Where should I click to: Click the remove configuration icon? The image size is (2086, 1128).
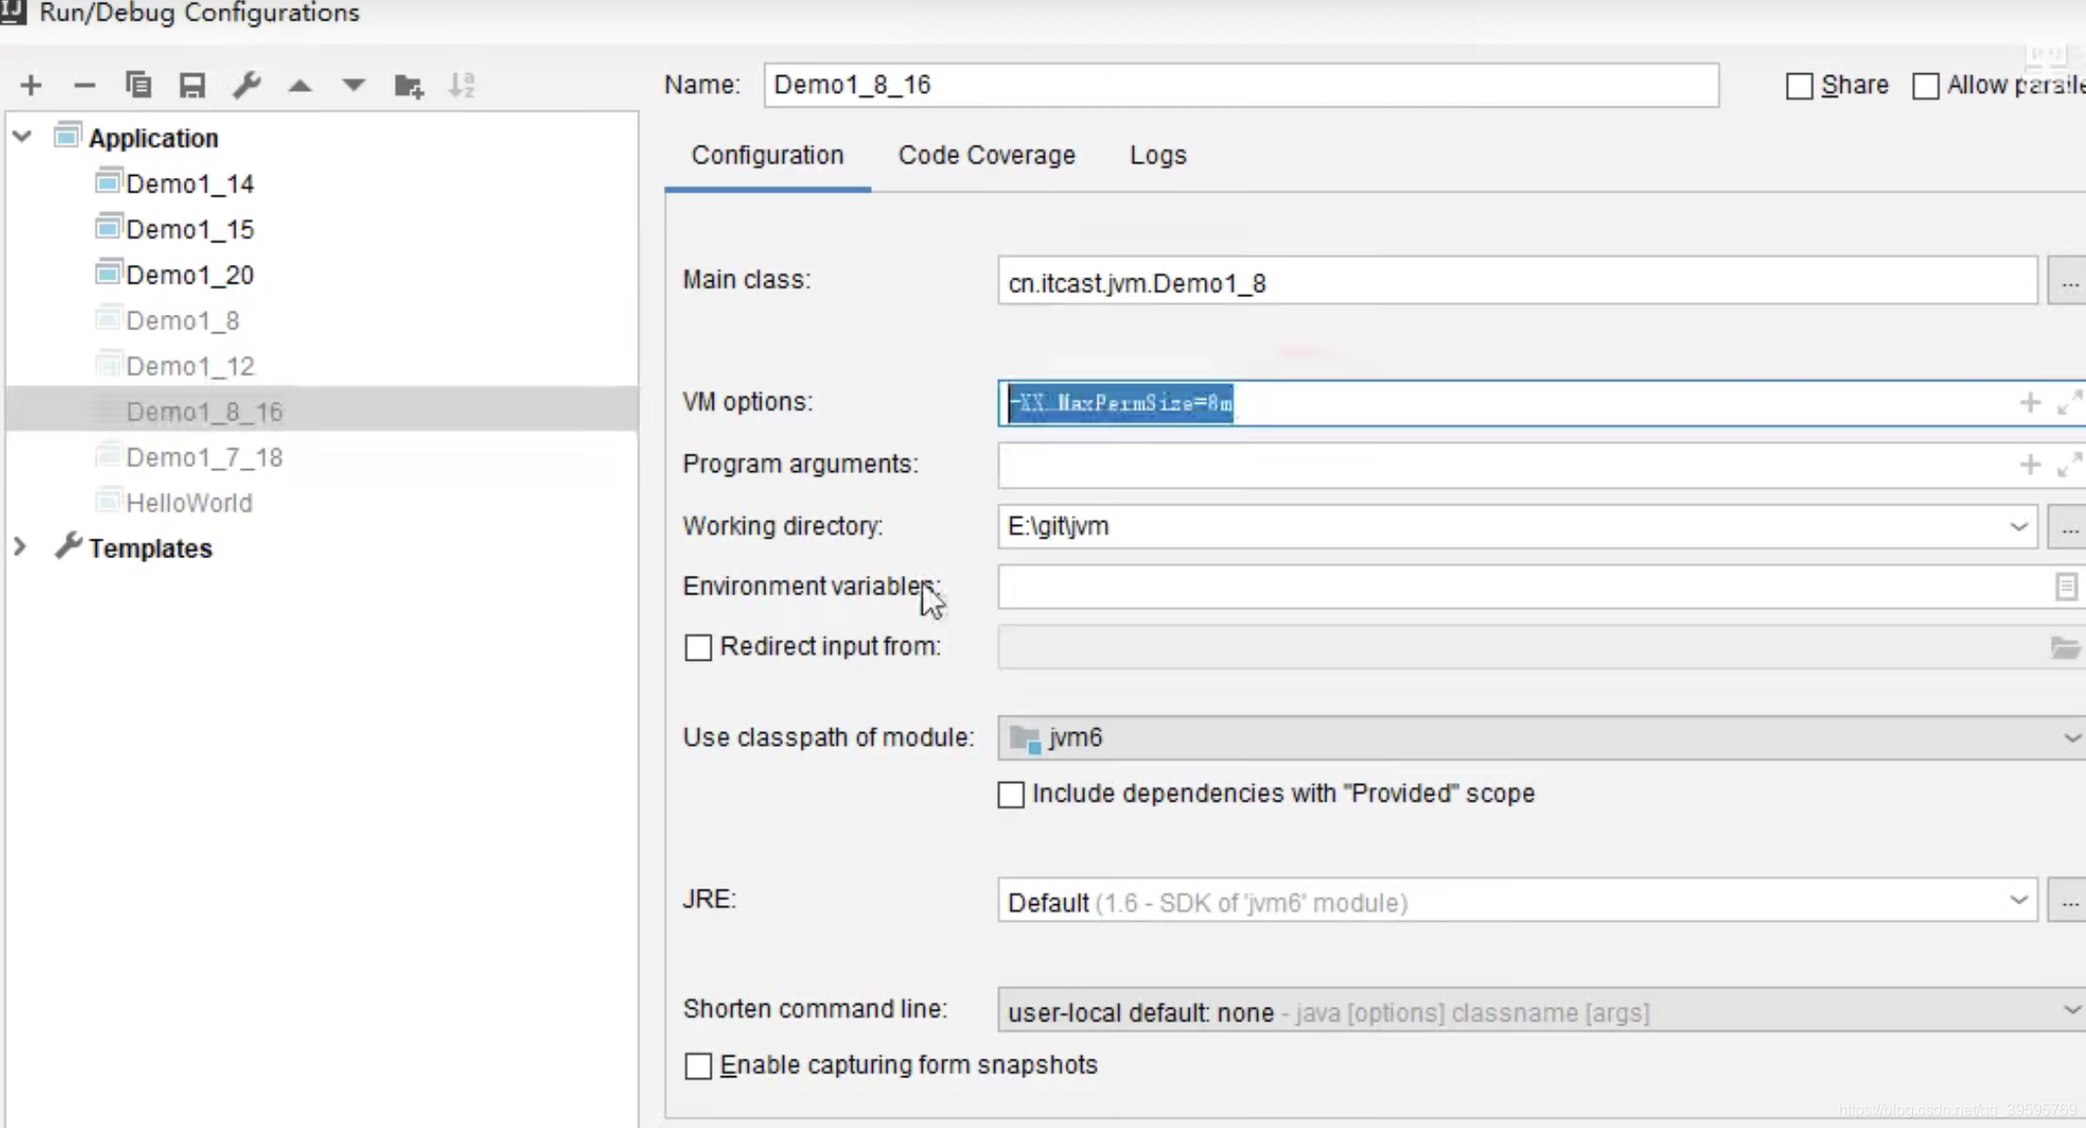(x=83, y=85)
